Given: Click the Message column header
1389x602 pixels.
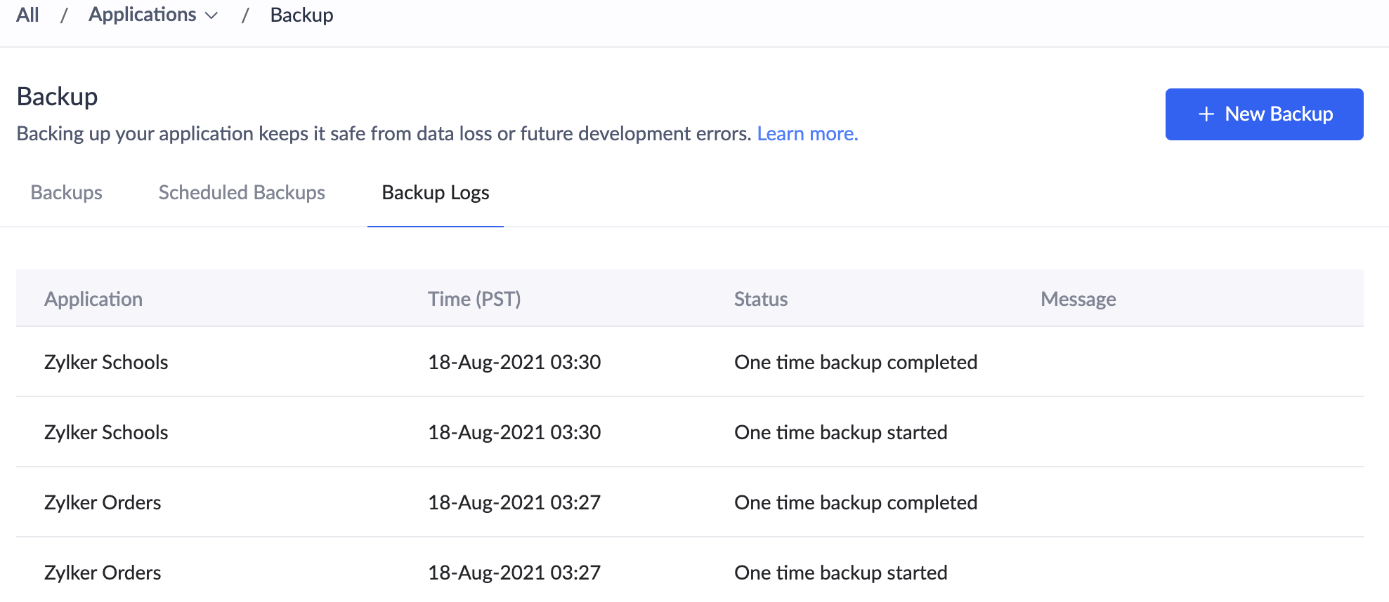Looking at the screenshot, I should click(1078, 298).
